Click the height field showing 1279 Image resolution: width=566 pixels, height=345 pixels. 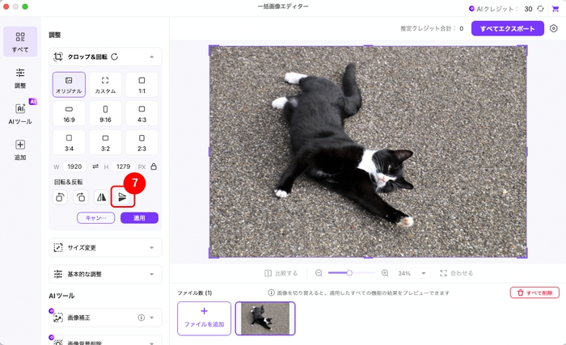pyautogui.click(x=123, y=166)
